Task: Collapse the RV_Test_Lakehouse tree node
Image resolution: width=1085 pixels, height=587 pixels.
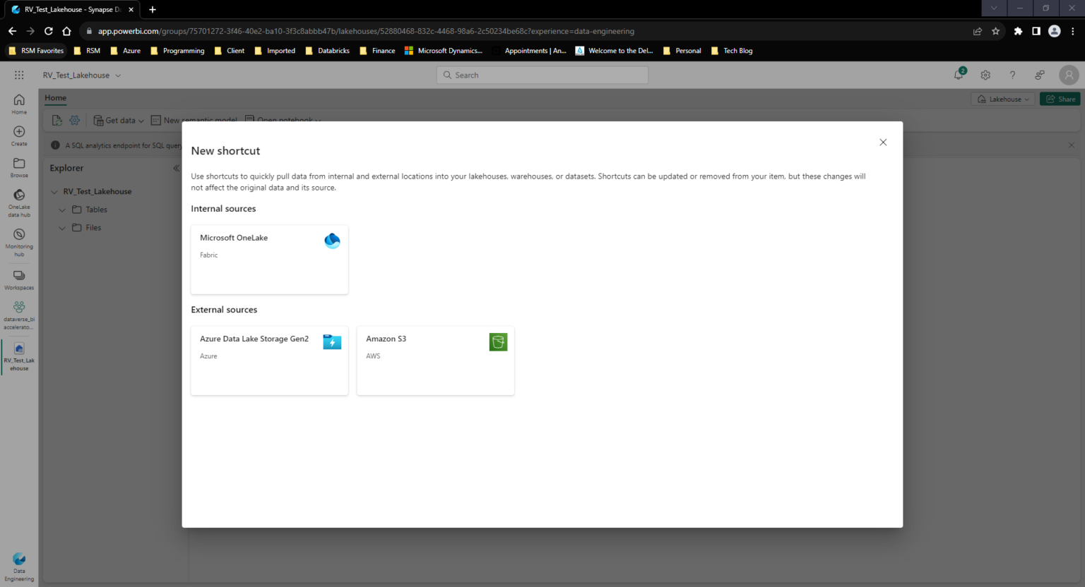Action: (54, 192)
